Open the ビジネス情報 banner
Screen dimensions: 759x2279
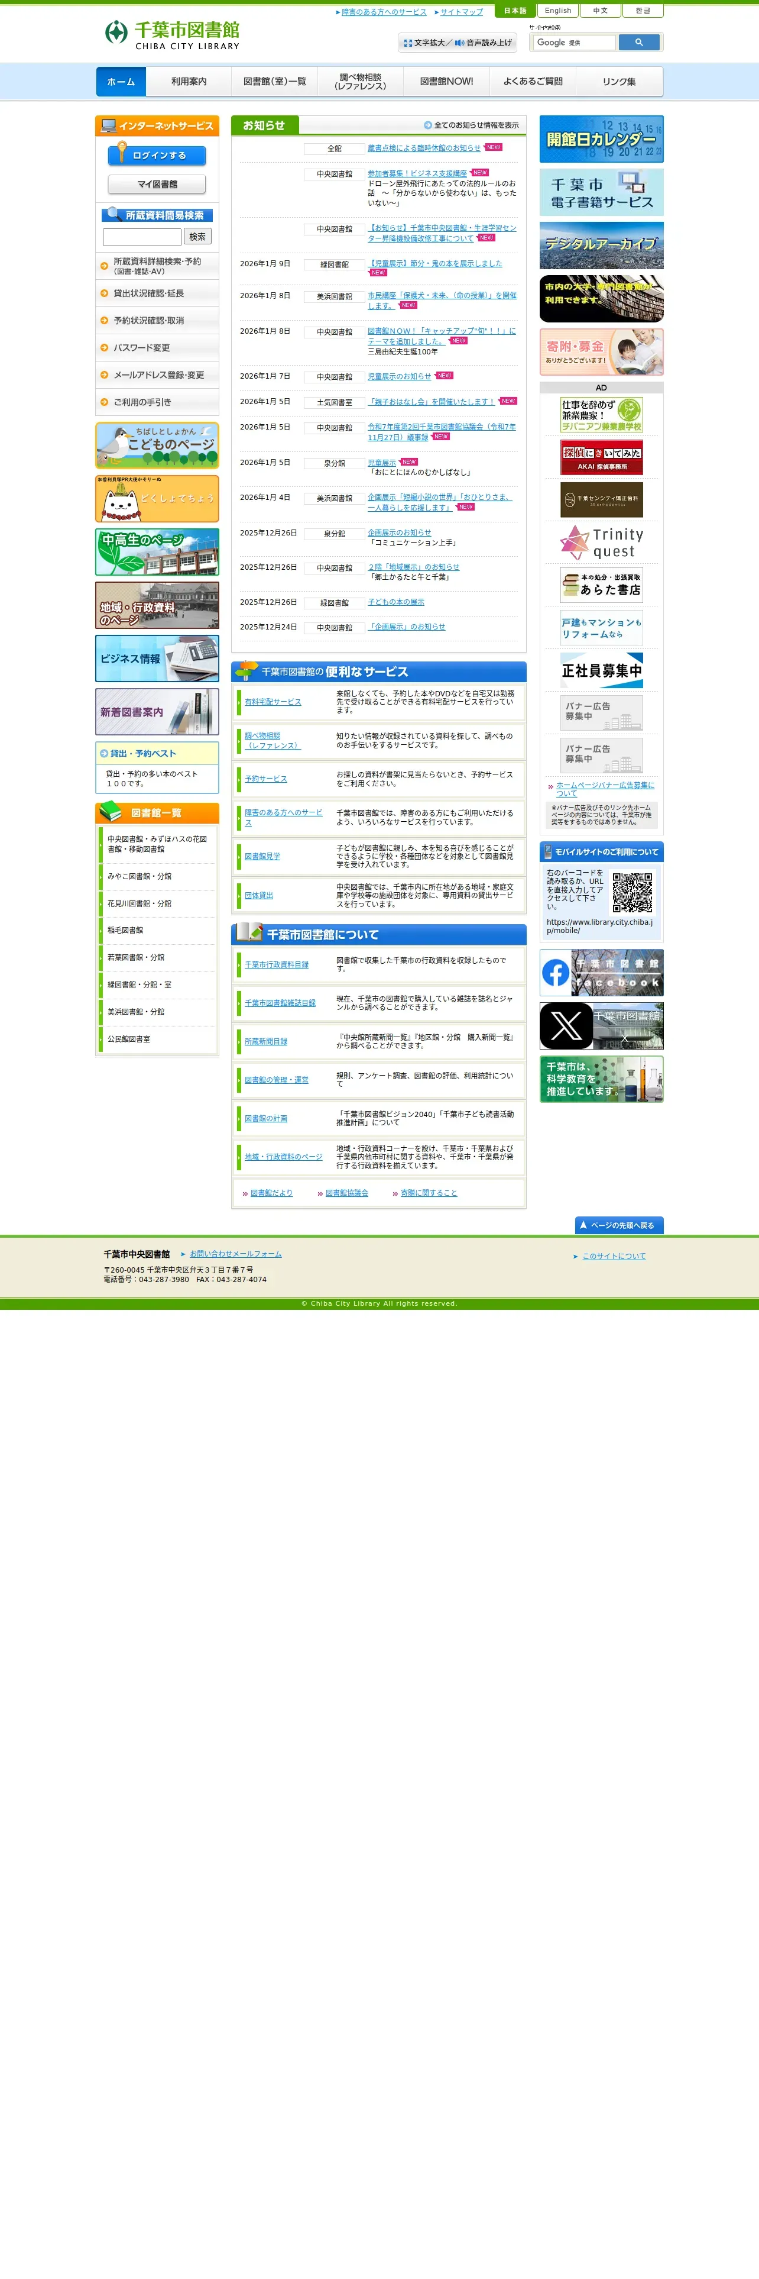click(157, 658)
